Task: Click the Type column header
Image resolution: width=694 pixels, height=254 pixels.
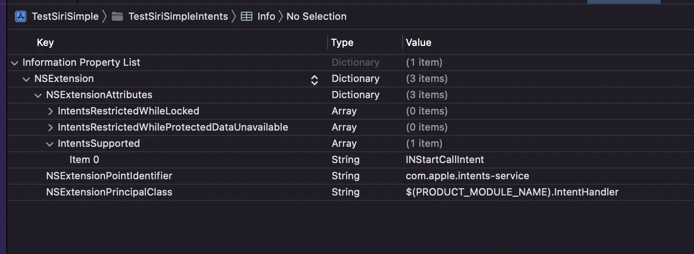Action: click(342, 43)
